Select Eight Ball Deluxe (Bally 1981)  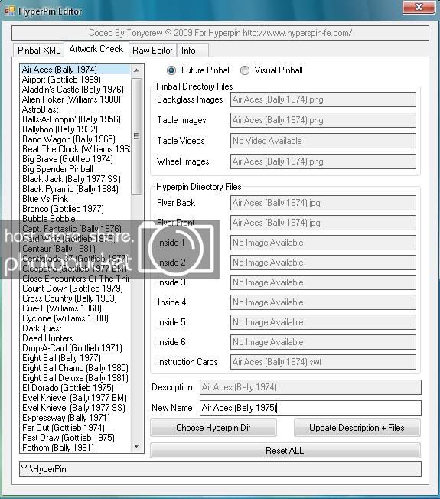76,378
